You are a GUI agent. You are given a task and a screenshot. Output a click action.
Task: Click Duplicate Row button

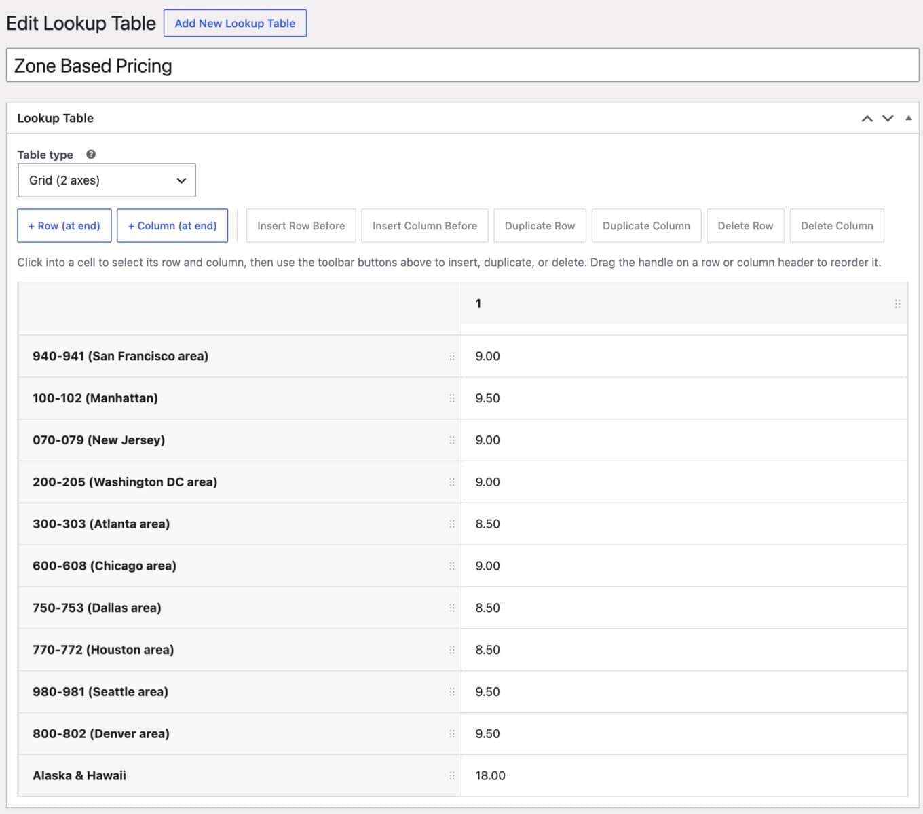(x=540, y=226)
